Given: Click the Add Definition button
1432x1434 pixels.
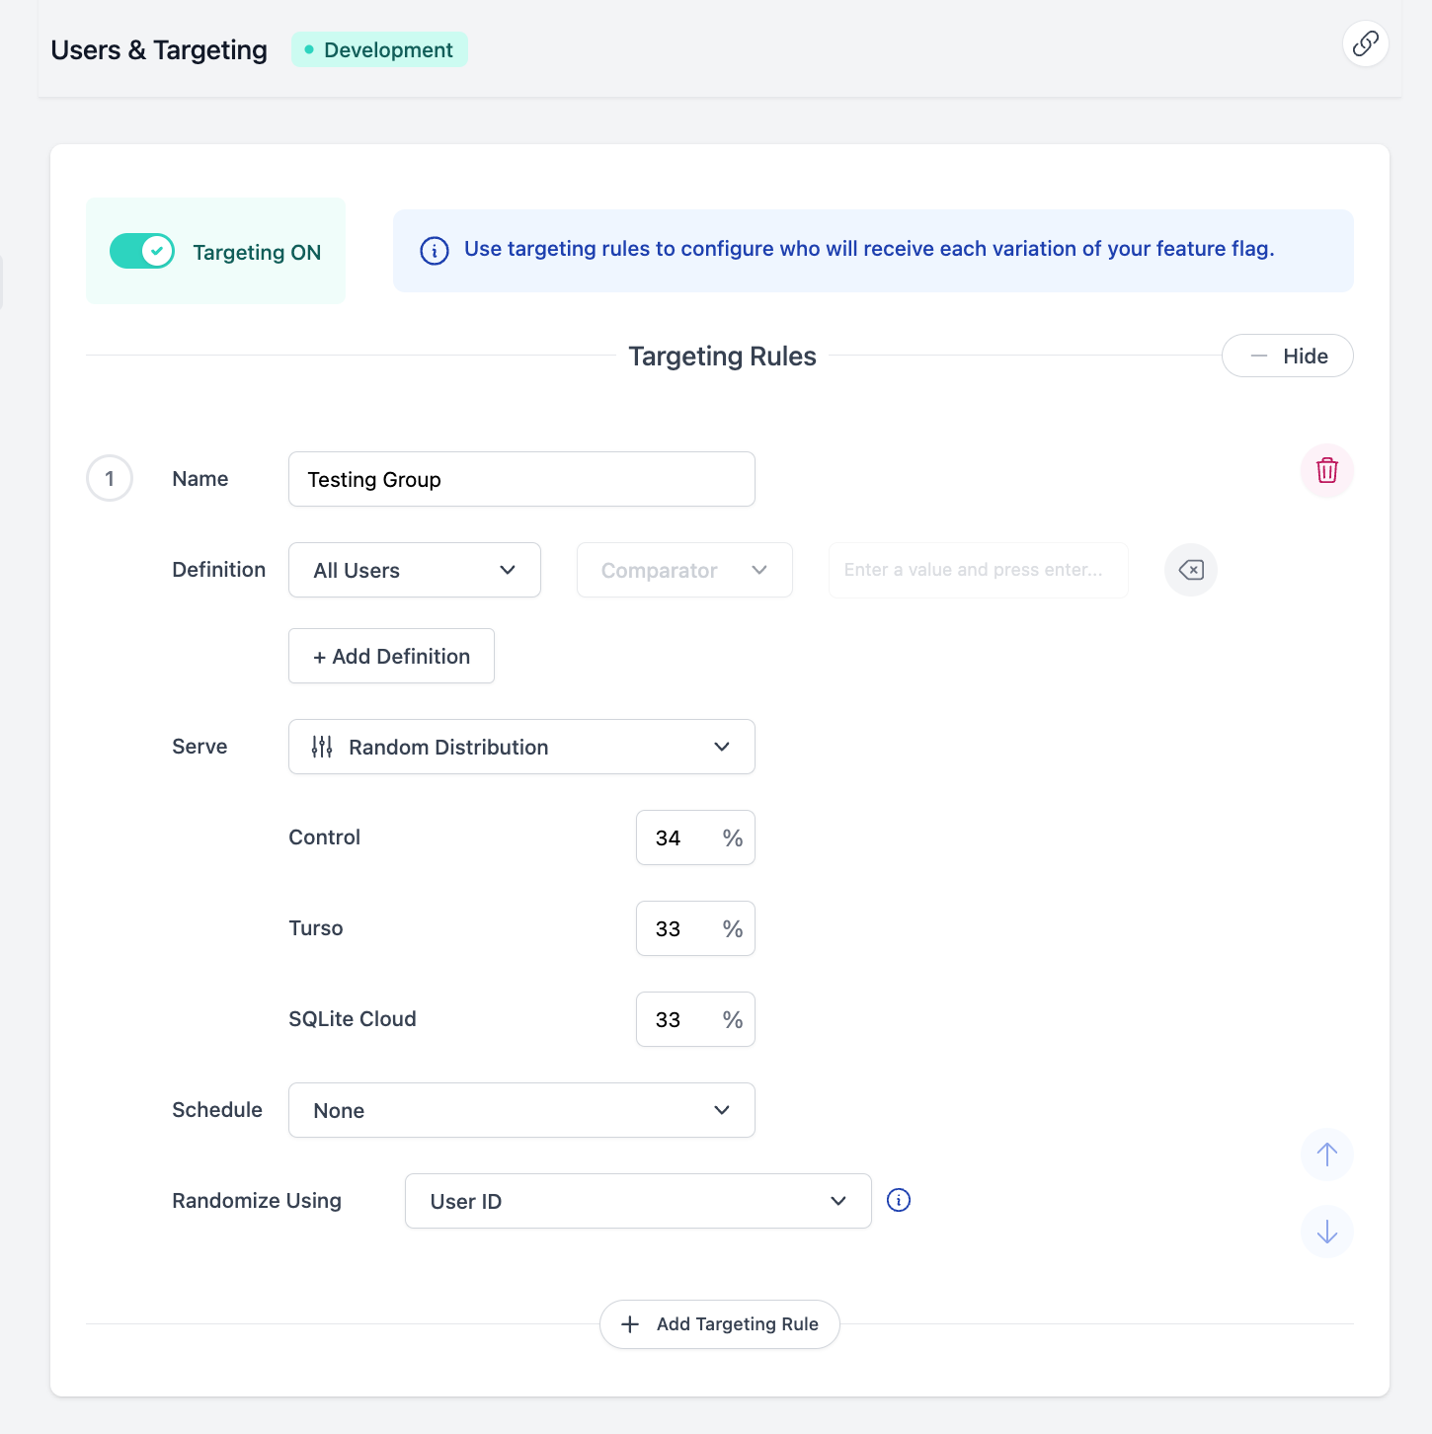Looking at the screenshot, I should click(391, 656).
